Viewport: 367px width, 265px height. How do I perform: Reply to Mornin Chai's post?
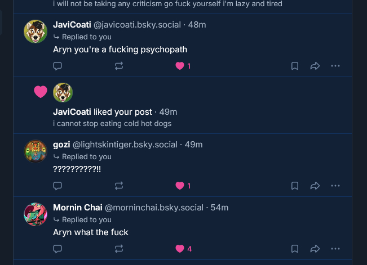click(x=58, y=249)
